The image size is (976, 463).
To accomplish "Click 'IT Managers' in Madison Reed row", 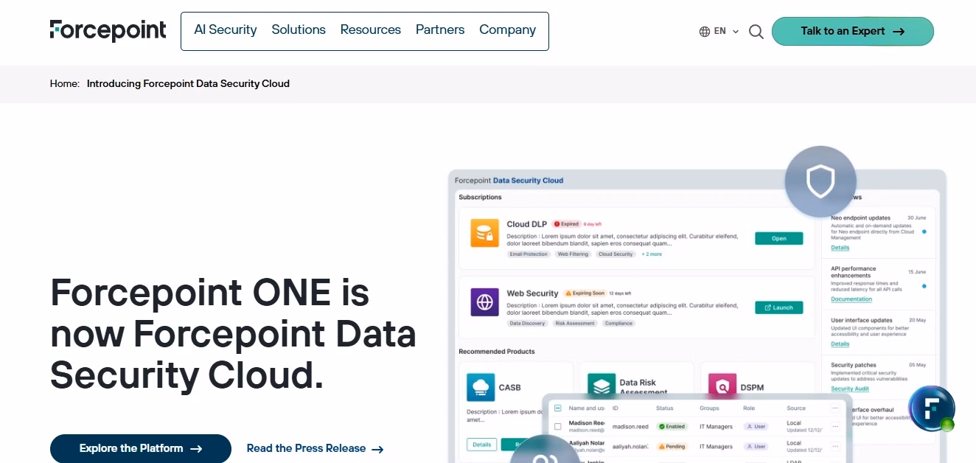I will click(x=716, y=426).
